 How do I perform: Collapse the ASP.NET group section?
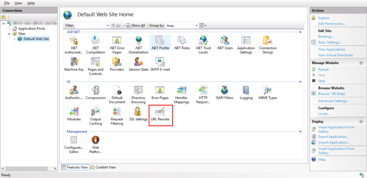point(300,32)
